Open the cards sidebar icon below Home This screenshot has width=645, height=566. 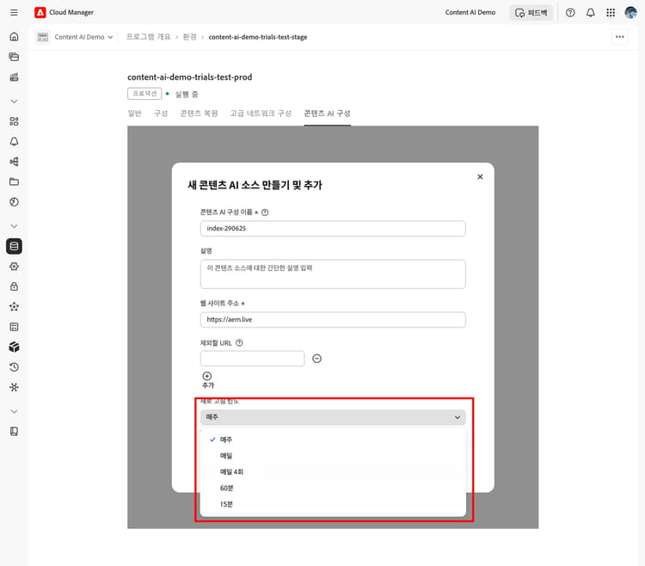(14, 57)
